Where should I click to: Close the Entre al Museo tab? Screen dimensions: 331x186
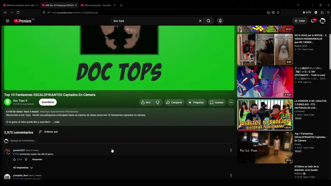37,5
